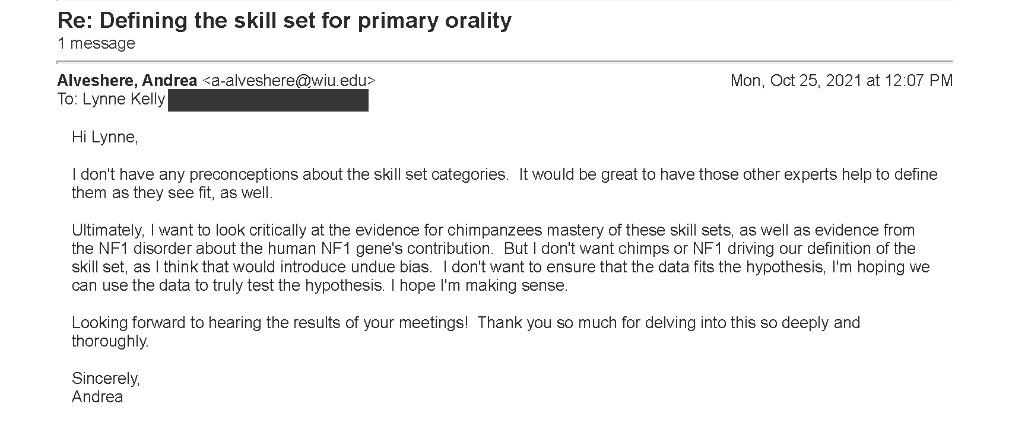Click the signature 'Andrea' at the bottom
The image size is (1009, 429).
coord(97,397)
